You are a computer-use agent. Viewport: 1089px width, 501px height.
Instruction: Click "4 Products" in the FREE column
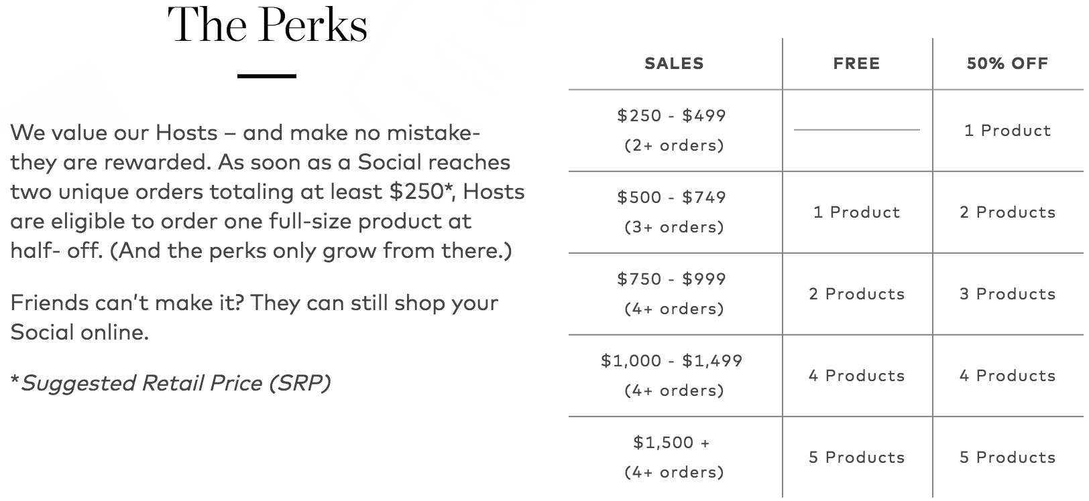click(856, 376)
